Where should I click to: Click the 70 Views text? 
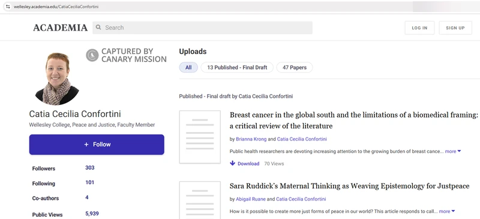tap(274, 164)
